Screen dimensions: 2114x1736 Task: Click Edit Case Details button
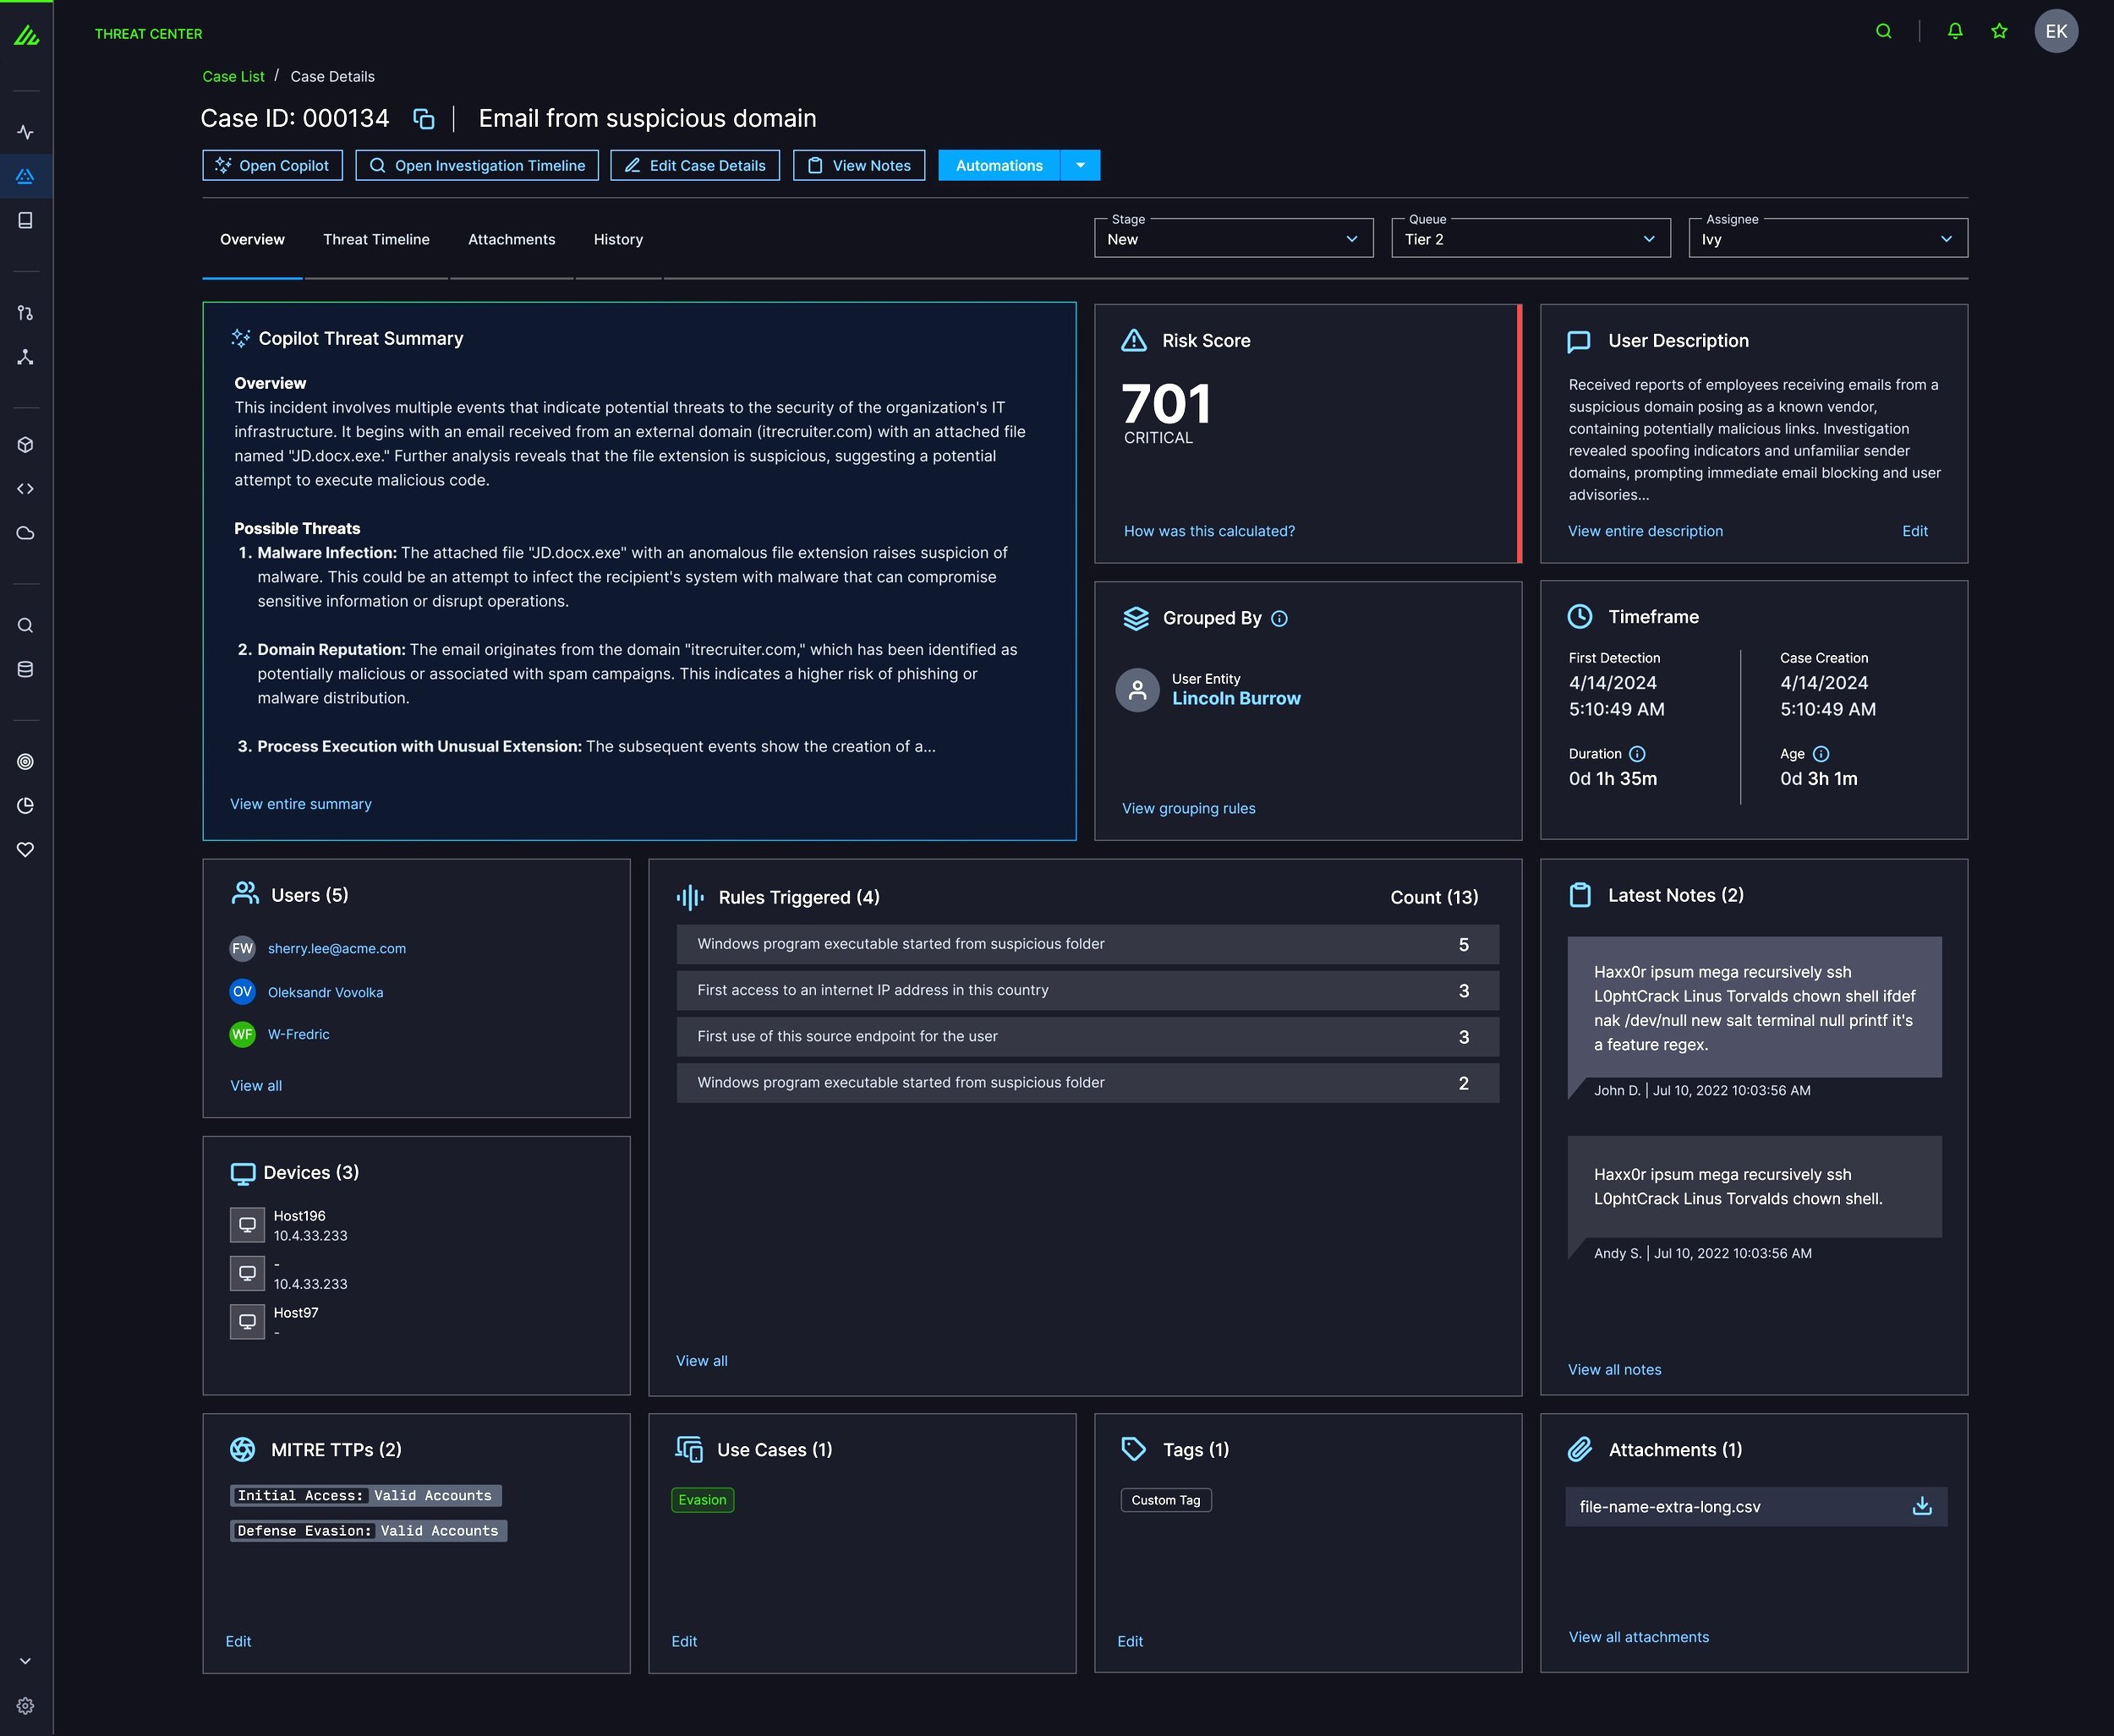[695, 166]
